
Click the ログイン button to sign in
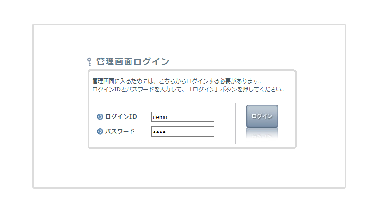[262, 116]
